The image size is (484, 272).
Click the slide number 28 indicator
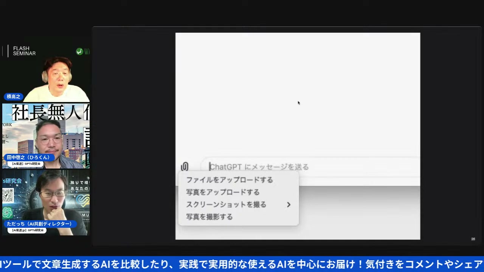point(473,239)
